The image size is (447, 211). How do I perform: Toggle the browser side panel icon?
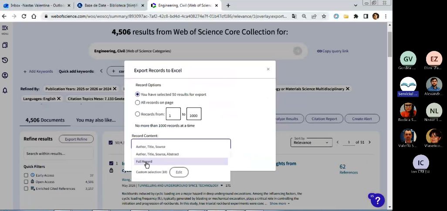[x=366, y=17]
